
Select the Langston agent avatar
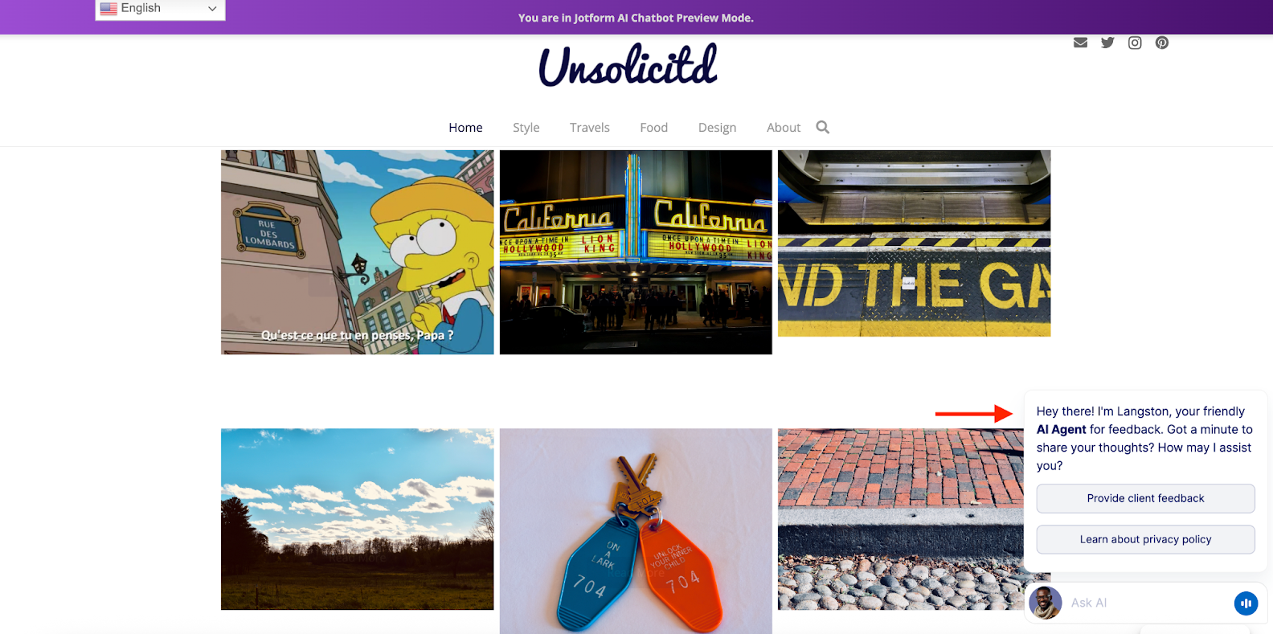[1045, 603]
